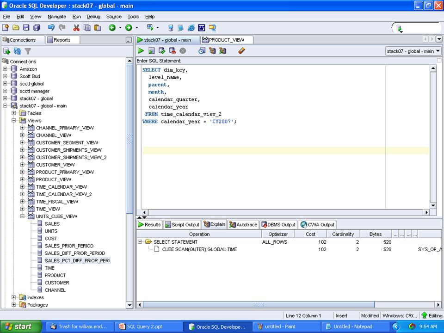Click the Microsoft Word toolbar icon
This screenshot has width=444, height=333.
(202, 27)
